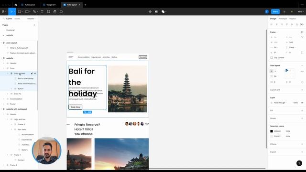Screen dimensions: 306x172
Task: Open the website page dropdown in Layers panel
Action: [x=31, y=19]
